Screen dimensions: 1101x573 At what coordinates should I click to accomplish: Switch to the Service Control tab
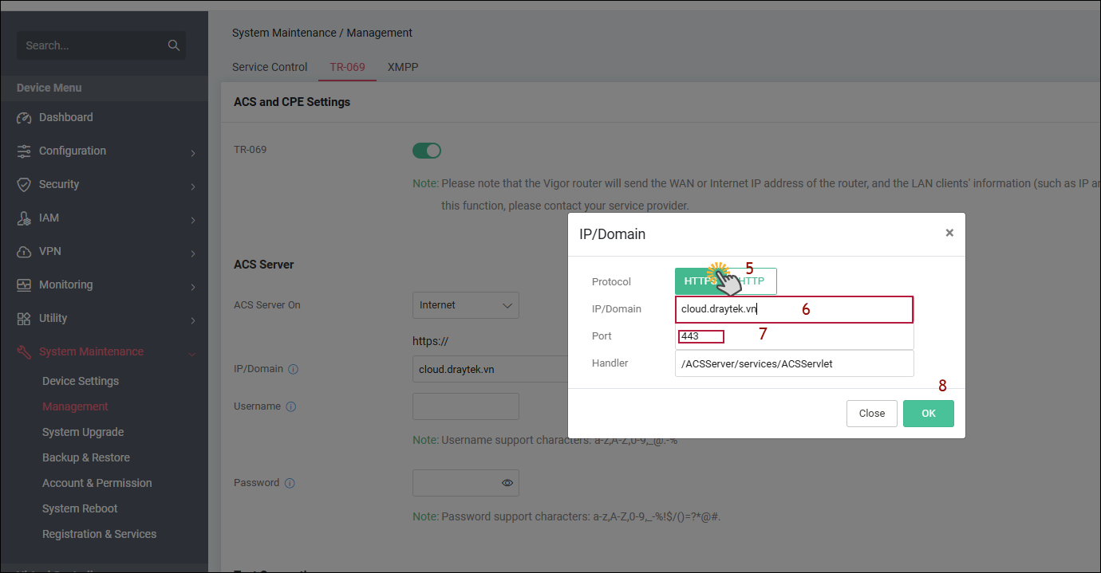tap(270, 67)
